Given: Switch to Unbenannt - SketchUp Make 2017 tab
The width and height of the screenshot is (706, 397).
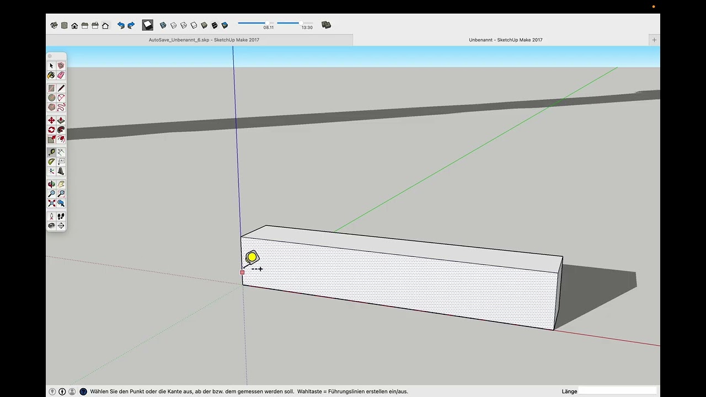Looking at the screenshot, I should [506, 40].
